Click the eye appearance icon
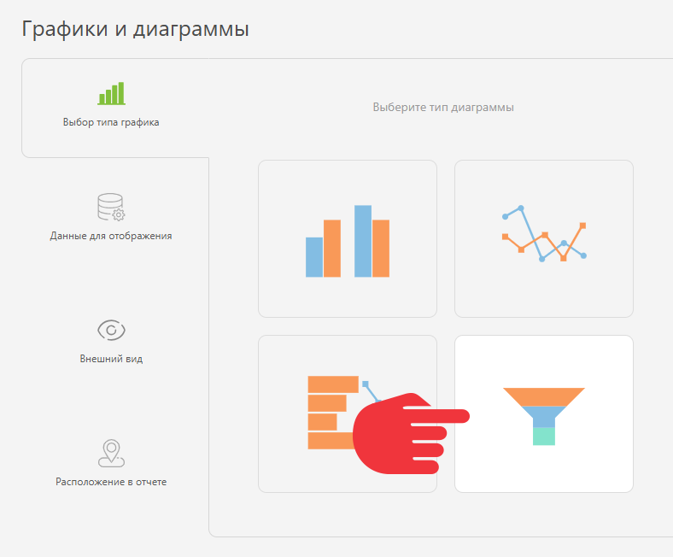This screenshot has height=557, width=673. (111, 330)
